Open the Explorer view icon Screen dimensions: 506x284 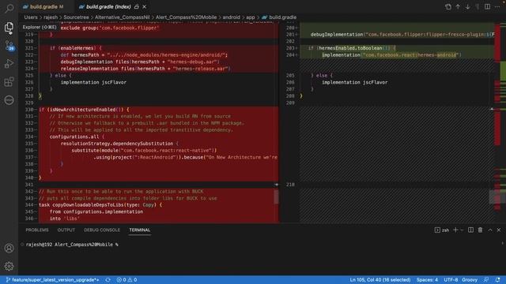click(9, 27)
